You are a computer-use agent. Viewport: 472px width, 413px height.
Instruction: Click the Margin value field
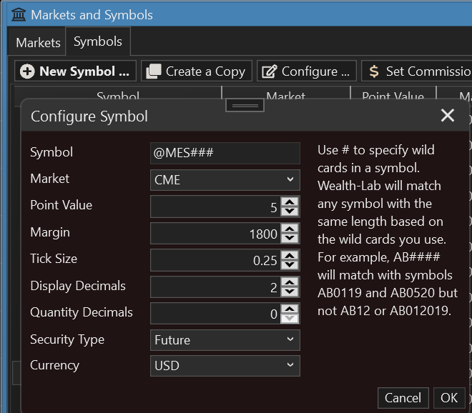(x=215, y=233)
